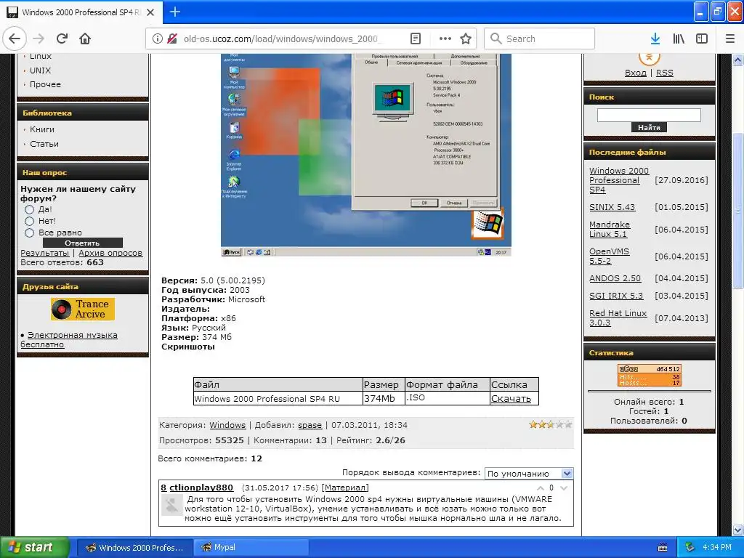This screenshot has height=558, width=744.
Task: Open the comment order dropdown 'По умолчанию'
Action: [x=529, y=473]
